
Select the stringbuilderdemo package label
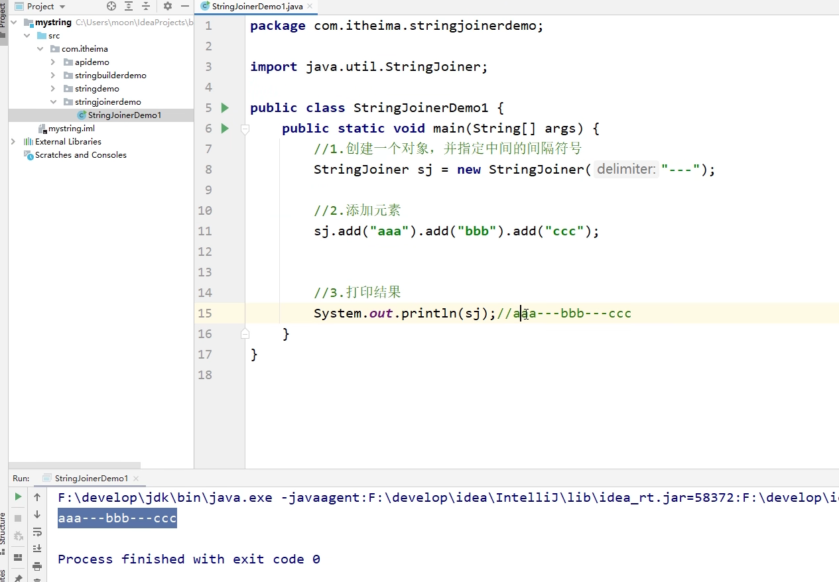(110, 76)
